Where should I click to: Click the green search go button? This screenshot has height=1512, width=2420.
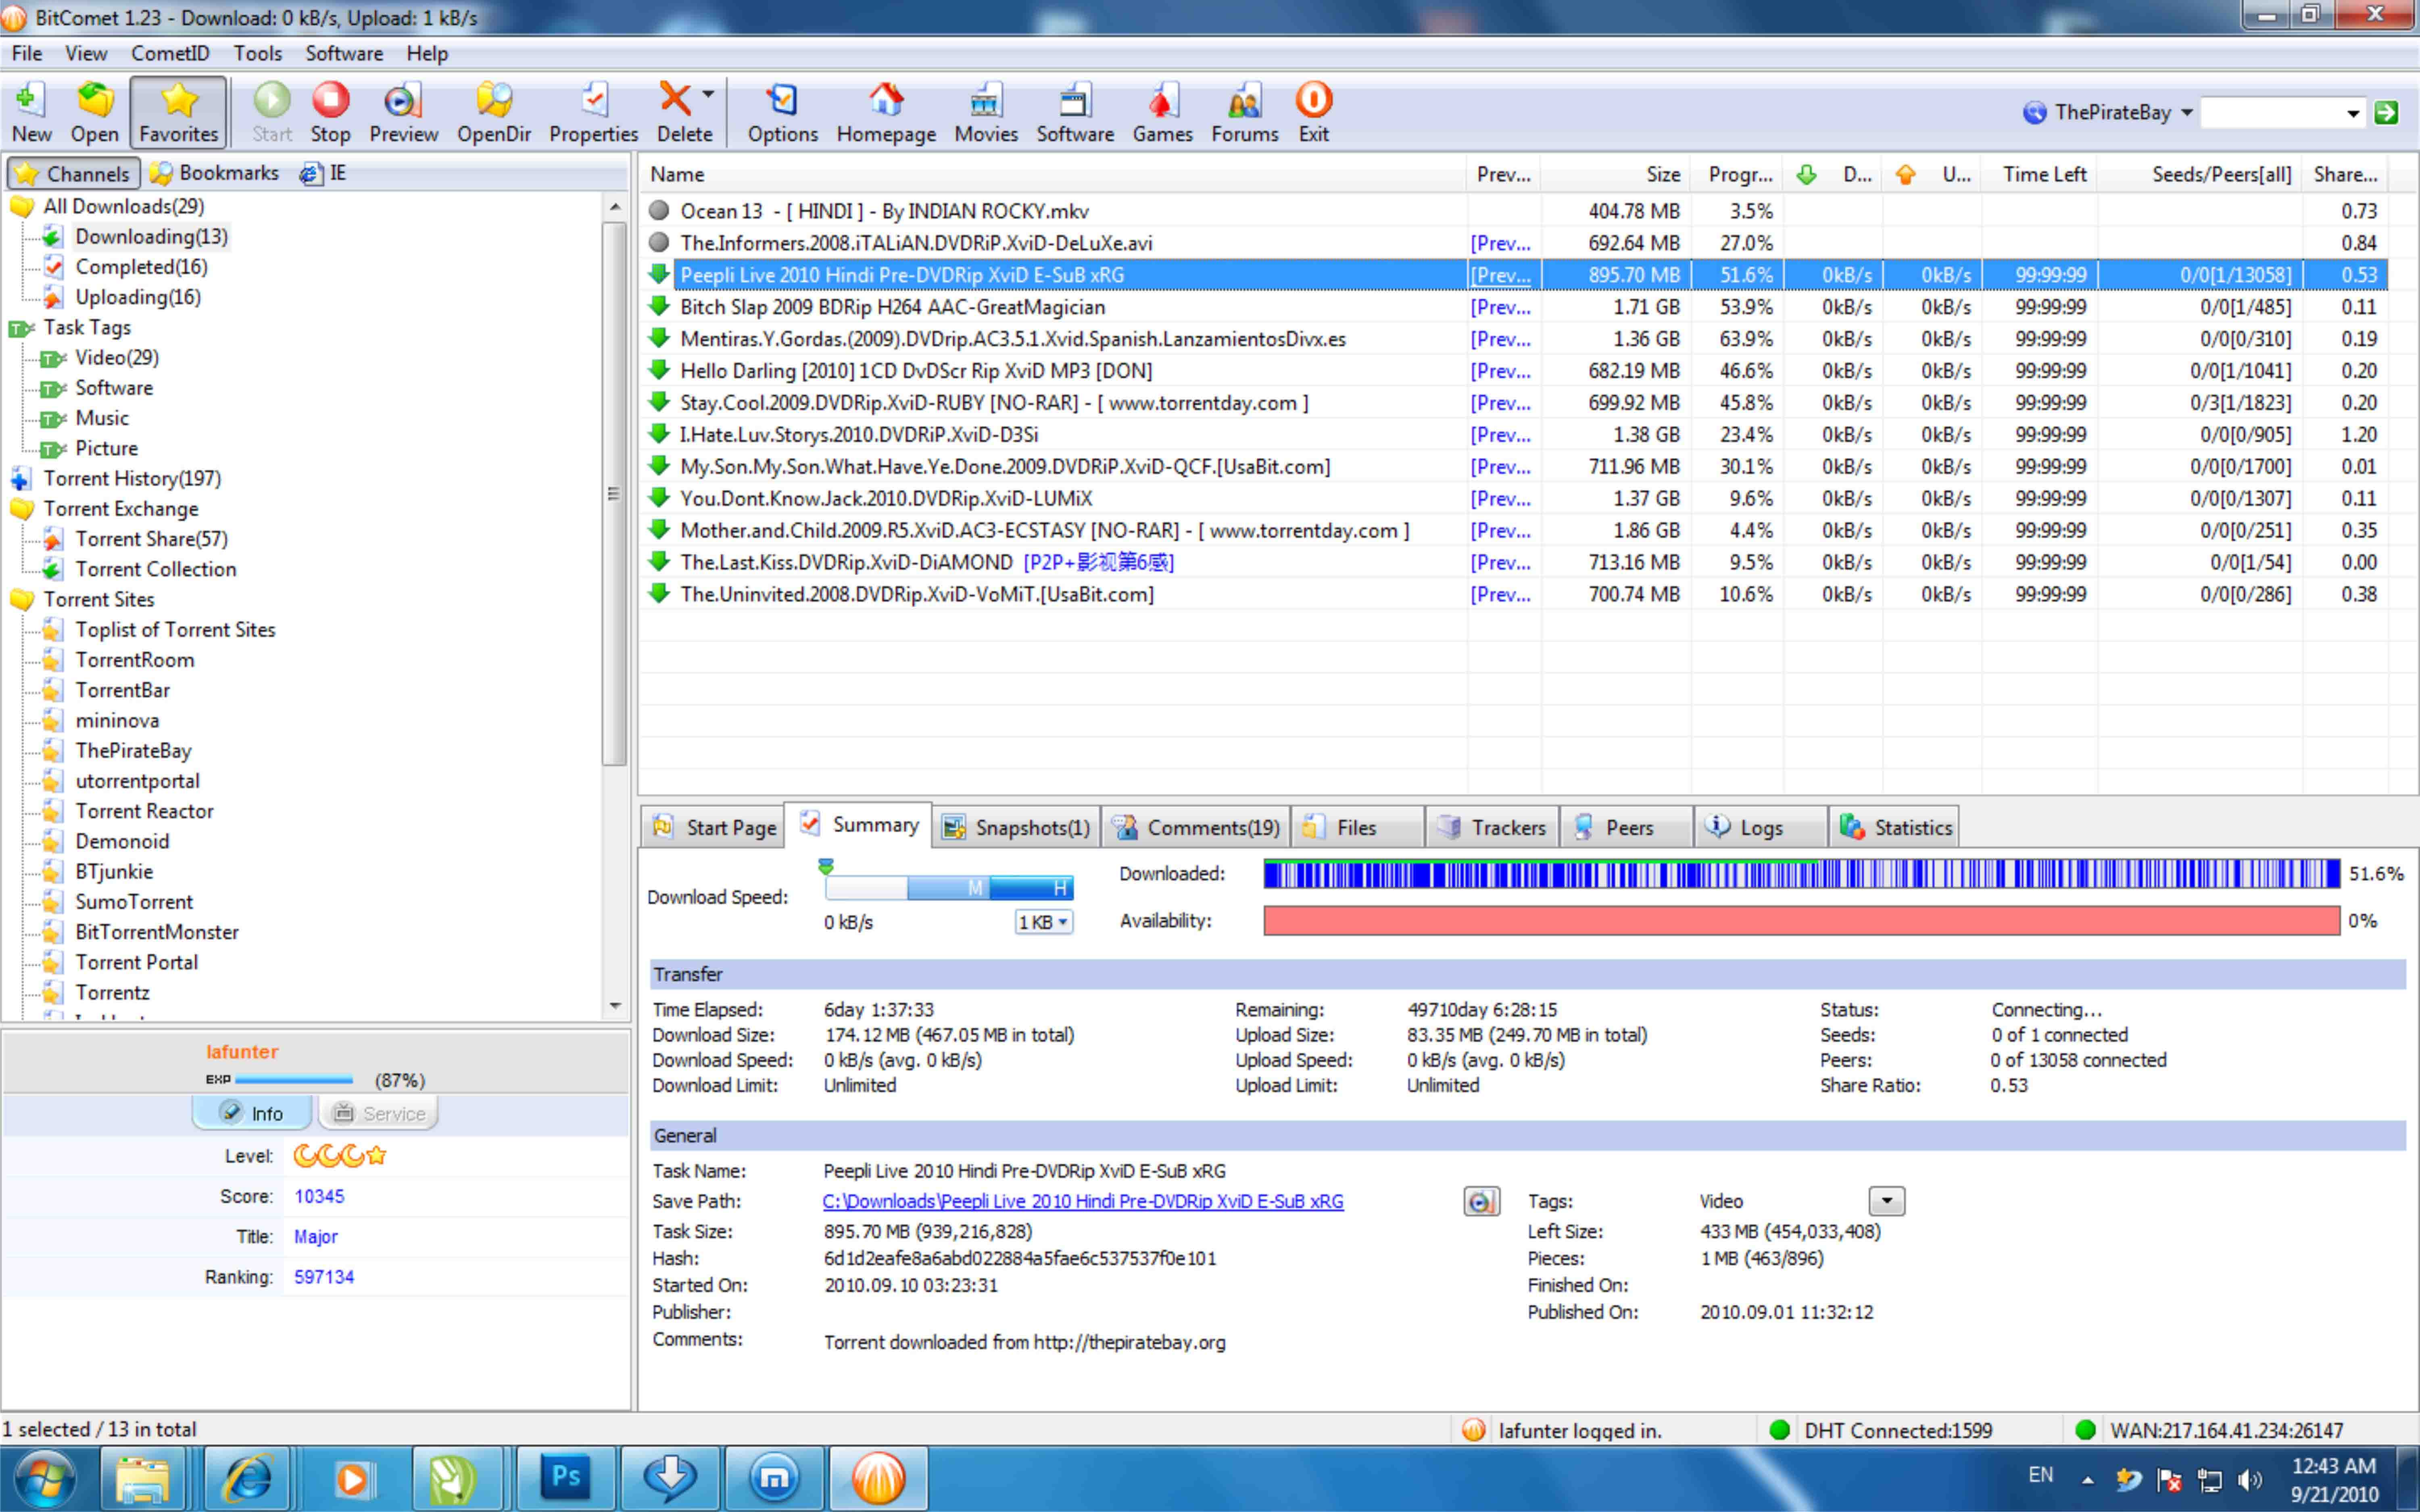[2386, 113]
